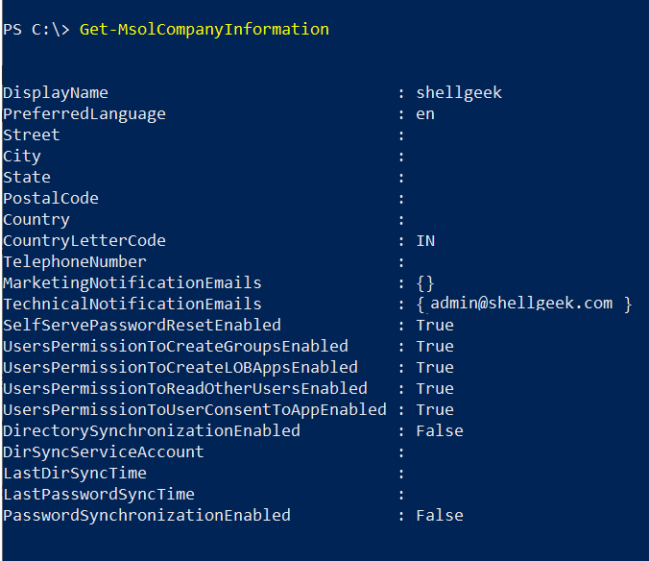Click the empty braces marketing emails value
Image resolution: width=649 pixels, height=561 pixels.
(425, 283)
